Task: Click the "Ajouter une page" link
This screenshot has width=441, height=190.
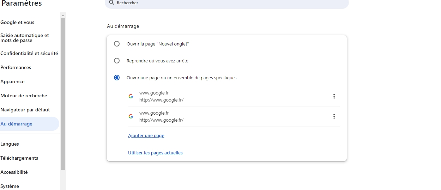Action: tap(146, 136)
